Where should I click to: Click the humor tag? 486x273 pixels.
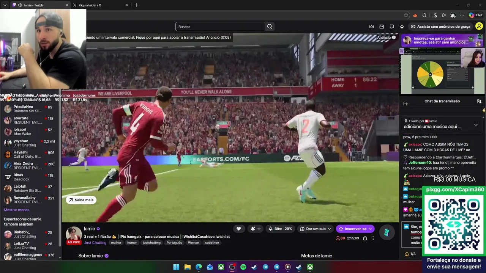coord(132,243)
